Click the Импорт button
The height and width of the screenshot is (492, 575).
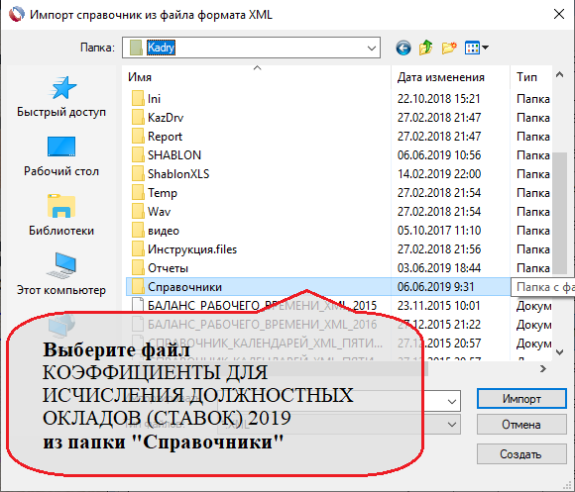(x=521, y=399)
